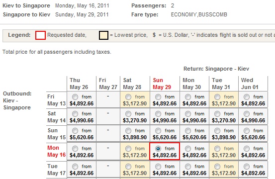Click the Sun May 29 return column header
Viewport: 275px width, 179px height.
pyautogui.click(x=162, y=84)
